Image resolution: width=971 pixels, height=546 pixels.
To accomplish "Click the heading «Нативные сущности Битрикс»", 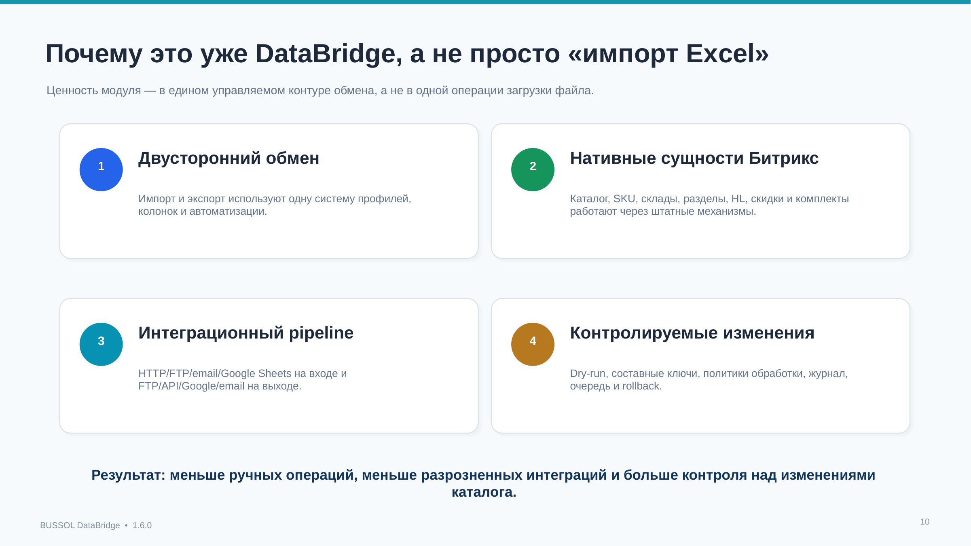I will [x=694, y=158].
